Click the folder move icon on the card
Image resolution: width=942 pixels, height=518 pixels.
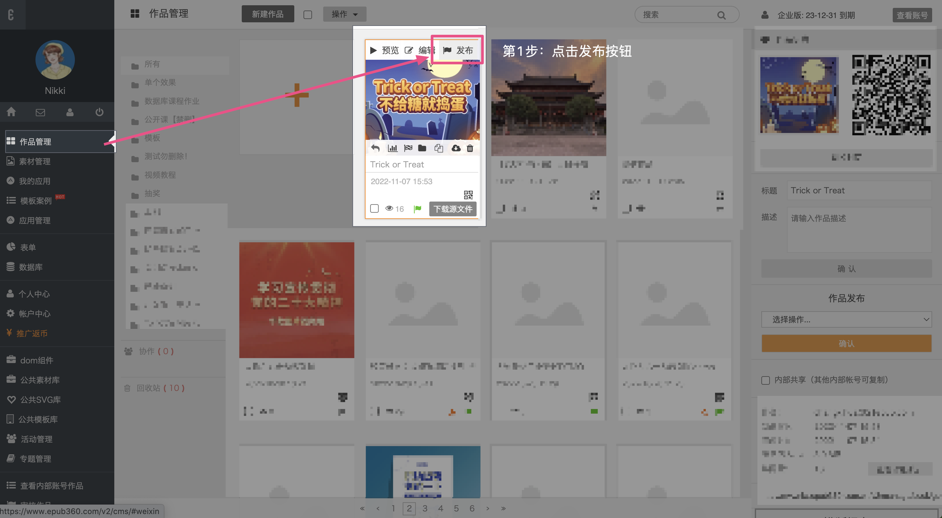click(x=422, y=148)
